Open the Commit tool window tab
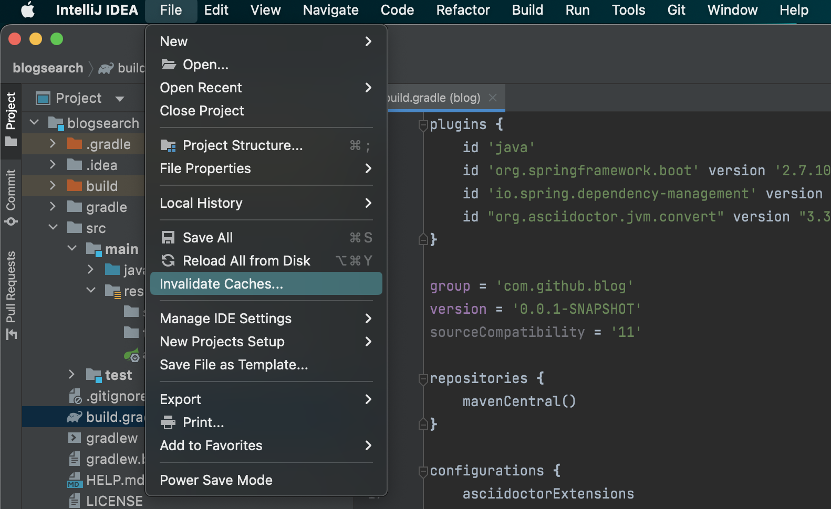 point(11,197)
